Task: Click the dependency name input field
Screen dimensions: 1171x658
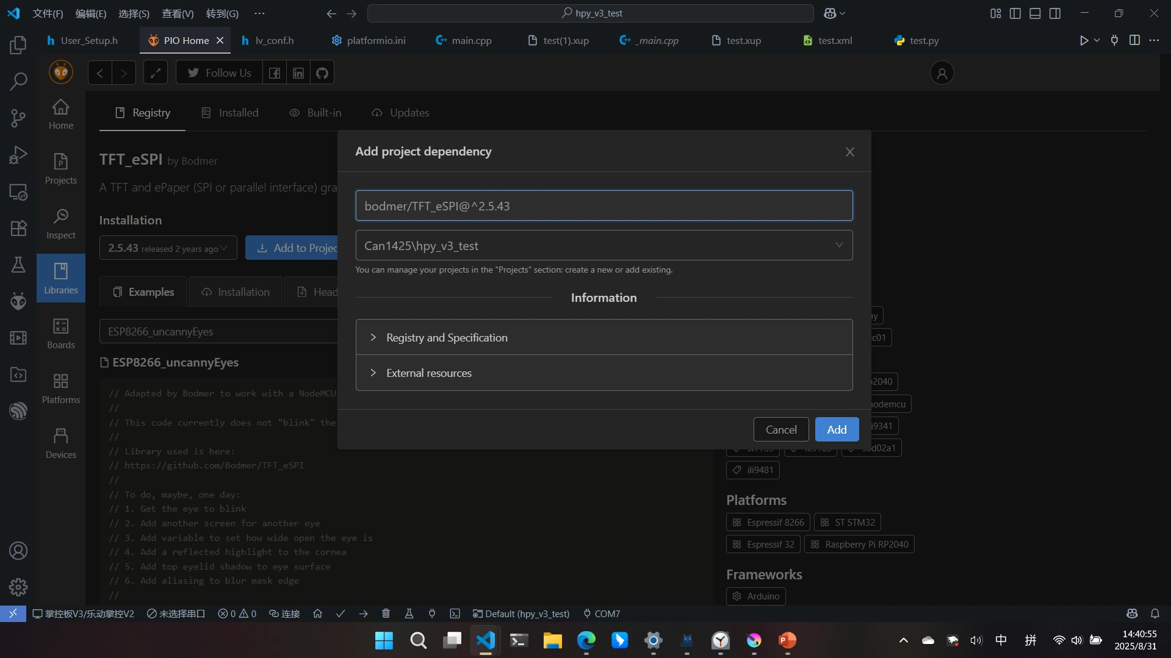Action: (604, 206)
